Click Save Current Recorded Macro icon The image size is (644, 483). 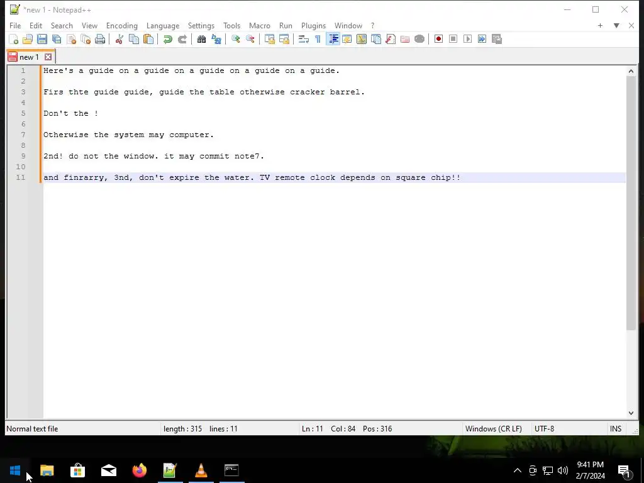(x=497, y=39)
